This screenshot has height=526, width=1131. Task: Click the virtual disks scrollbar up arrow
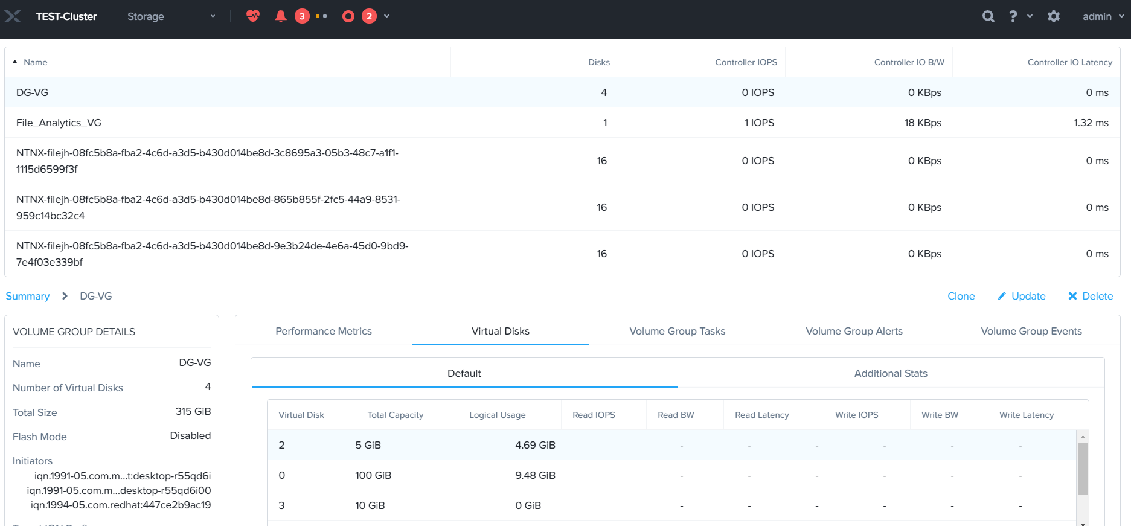[1083, 436]
